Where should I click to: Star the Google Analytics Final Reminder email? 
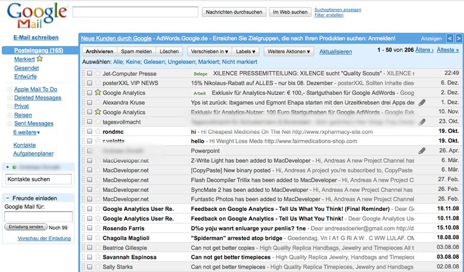[x=98, y=209]
